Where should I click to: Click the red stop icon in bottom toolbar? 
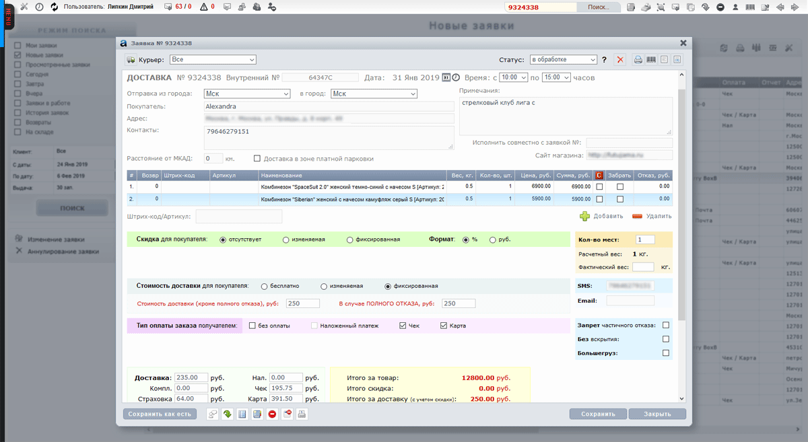[x=272, y=414]
